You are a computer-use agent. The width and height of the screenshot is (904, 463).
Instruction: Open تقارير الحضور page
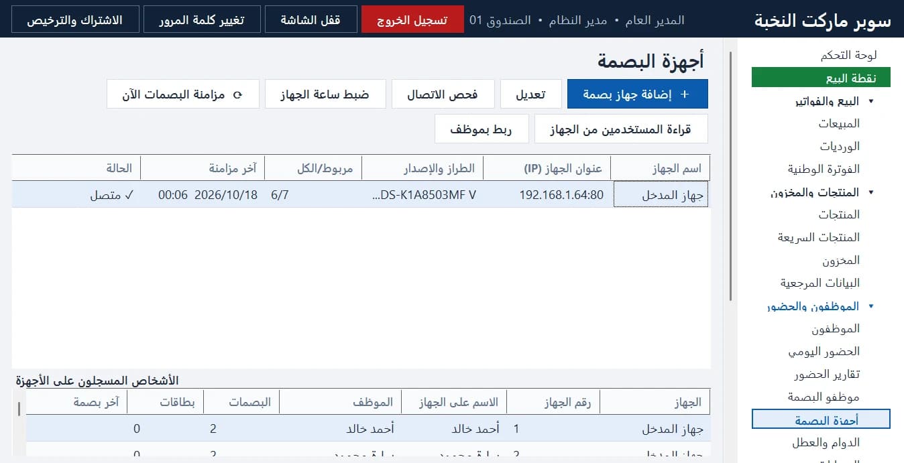pos(826,374)
